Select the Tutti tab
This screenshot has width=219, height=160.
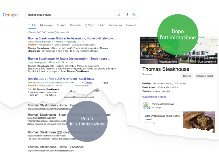click(32, 25)
